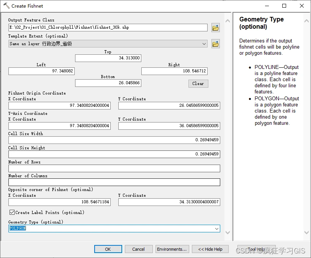This screenshot has width=311, height=258.
Task: Click the Top extent value field
Action: tap(108, 58)
